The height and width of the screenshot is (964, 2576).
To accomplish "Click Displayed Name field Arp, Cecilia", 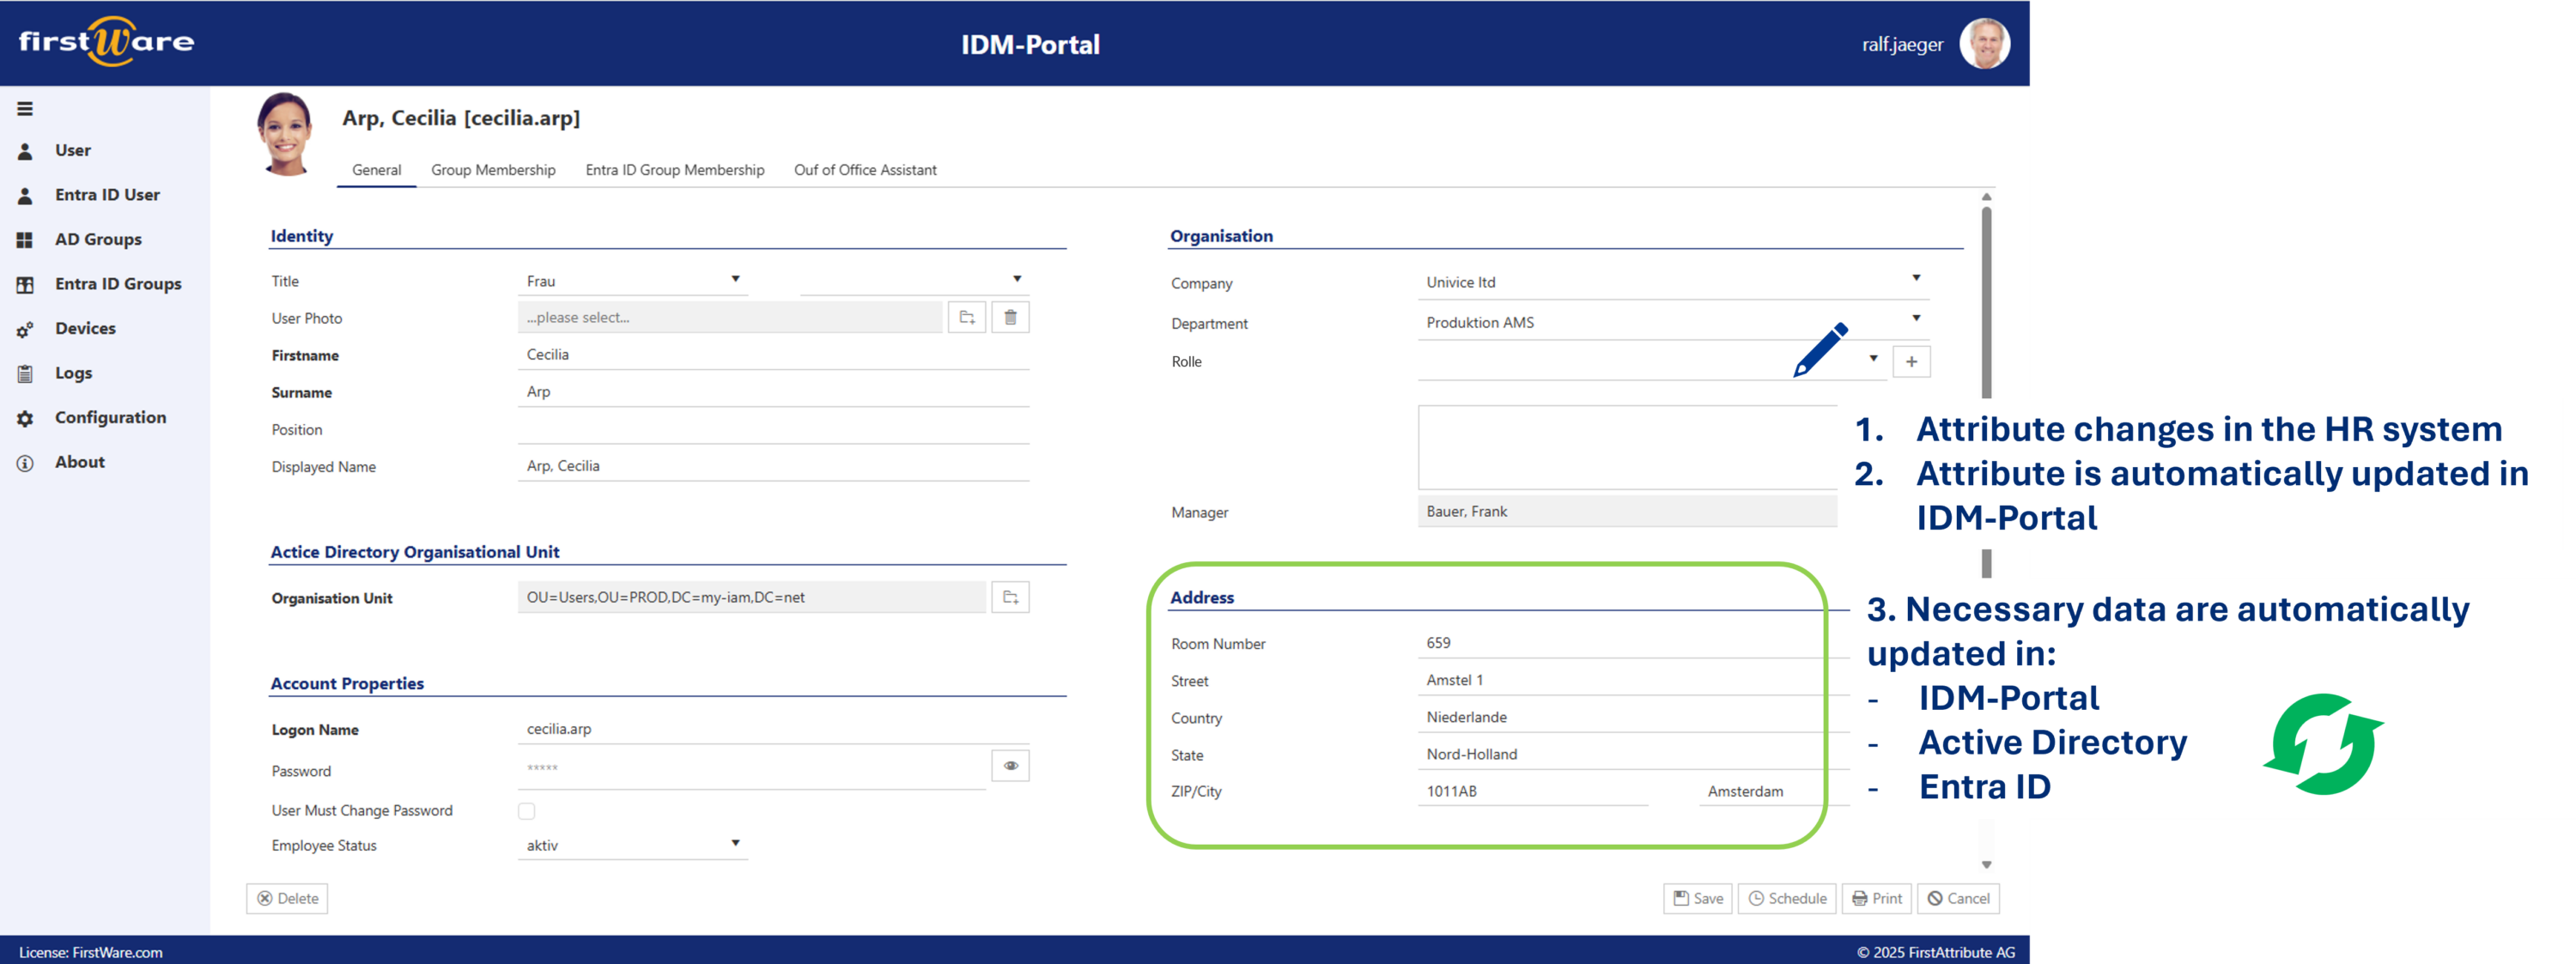I will tap(773, 466).
